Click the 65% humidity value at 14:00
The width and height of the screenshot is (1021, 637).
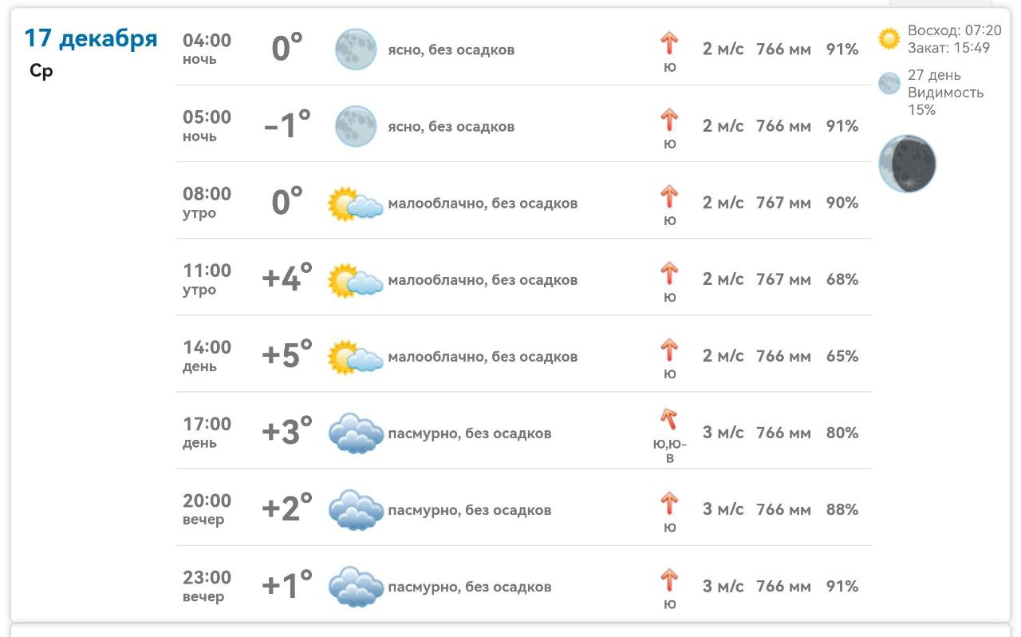(x=842, y=356)
